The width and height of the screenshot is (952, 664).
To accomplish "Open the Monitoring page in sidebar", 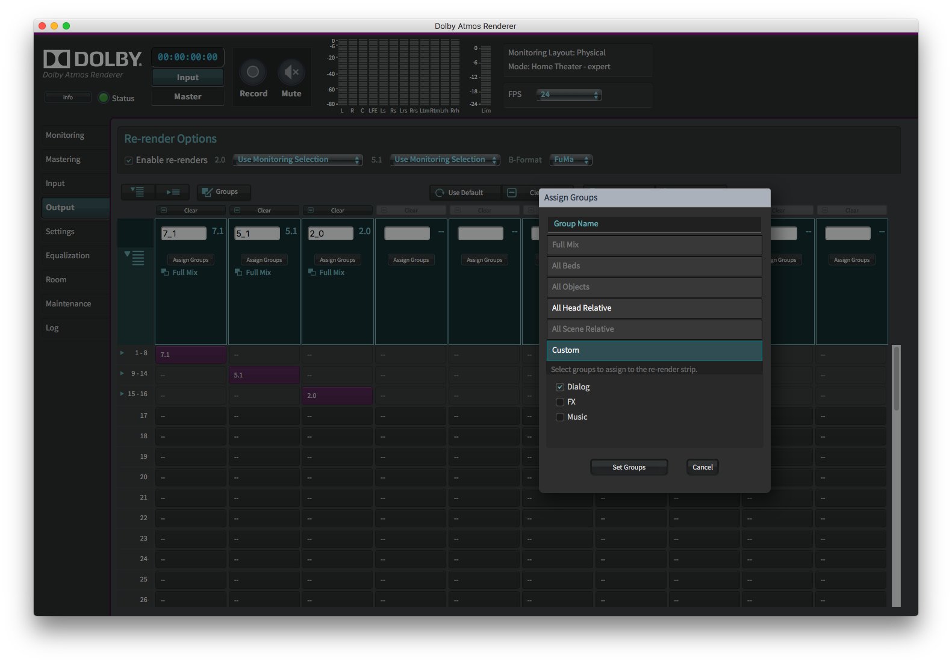I will pos(65,135).
